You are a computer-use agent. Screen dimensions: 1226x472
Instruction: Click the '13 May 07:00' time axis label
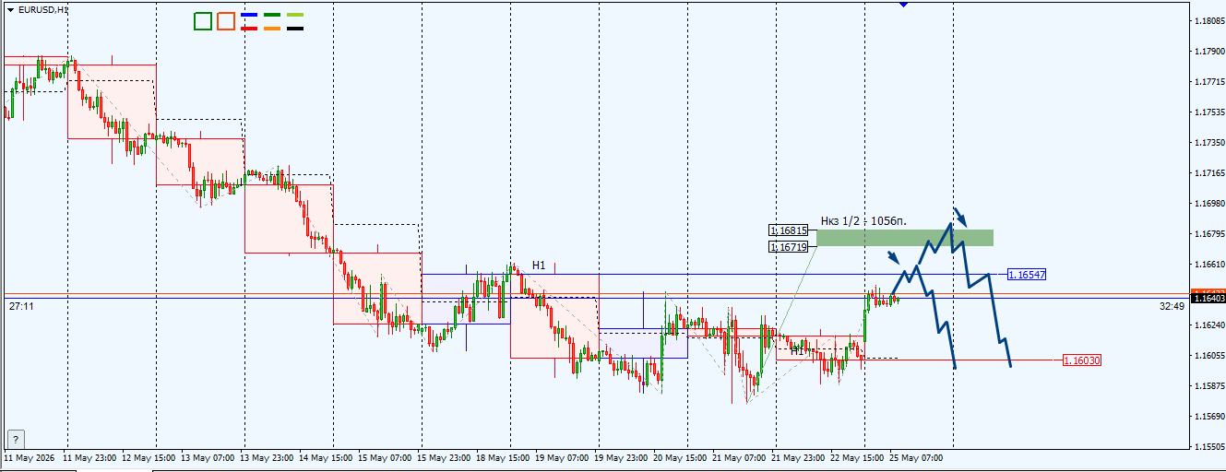[208, 457]
